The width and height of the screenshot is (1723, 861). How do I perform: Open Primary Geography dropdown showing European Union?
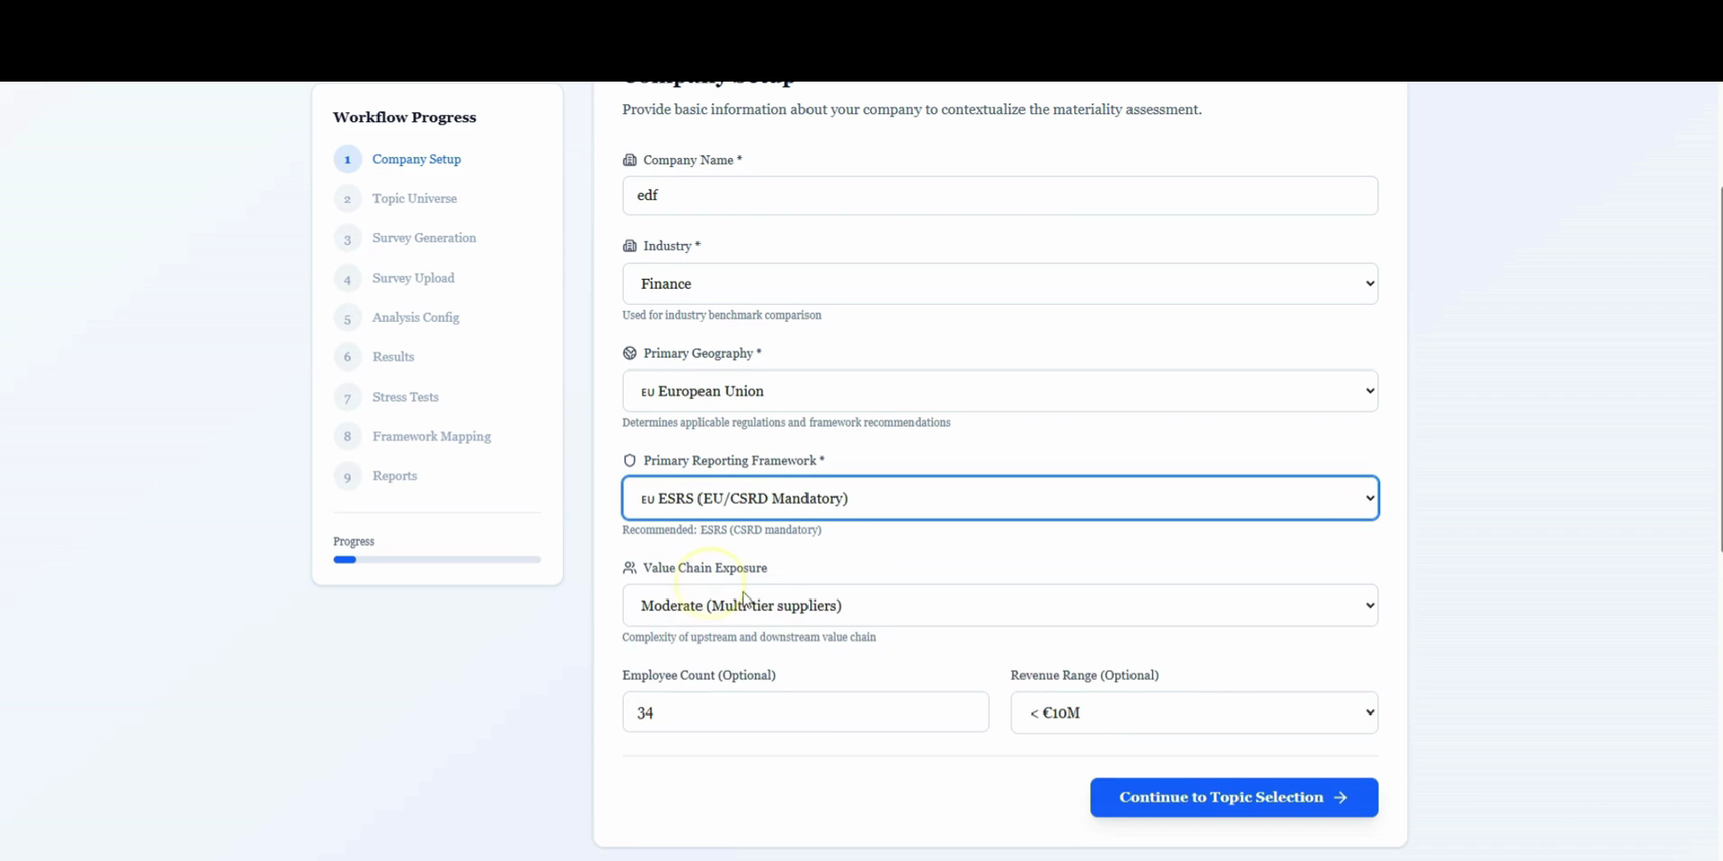click(x=1000, y=391)
